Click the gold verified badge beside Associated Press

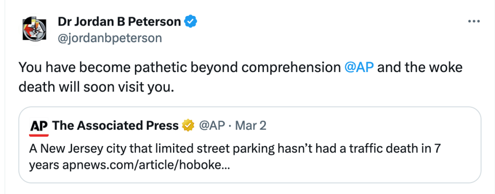click(188, 126)
